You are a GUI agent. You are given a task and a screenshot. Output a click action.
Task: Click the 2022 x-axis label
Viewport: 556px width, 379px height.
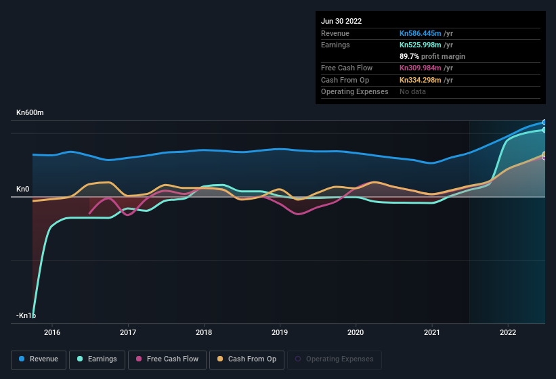point(508,332)
